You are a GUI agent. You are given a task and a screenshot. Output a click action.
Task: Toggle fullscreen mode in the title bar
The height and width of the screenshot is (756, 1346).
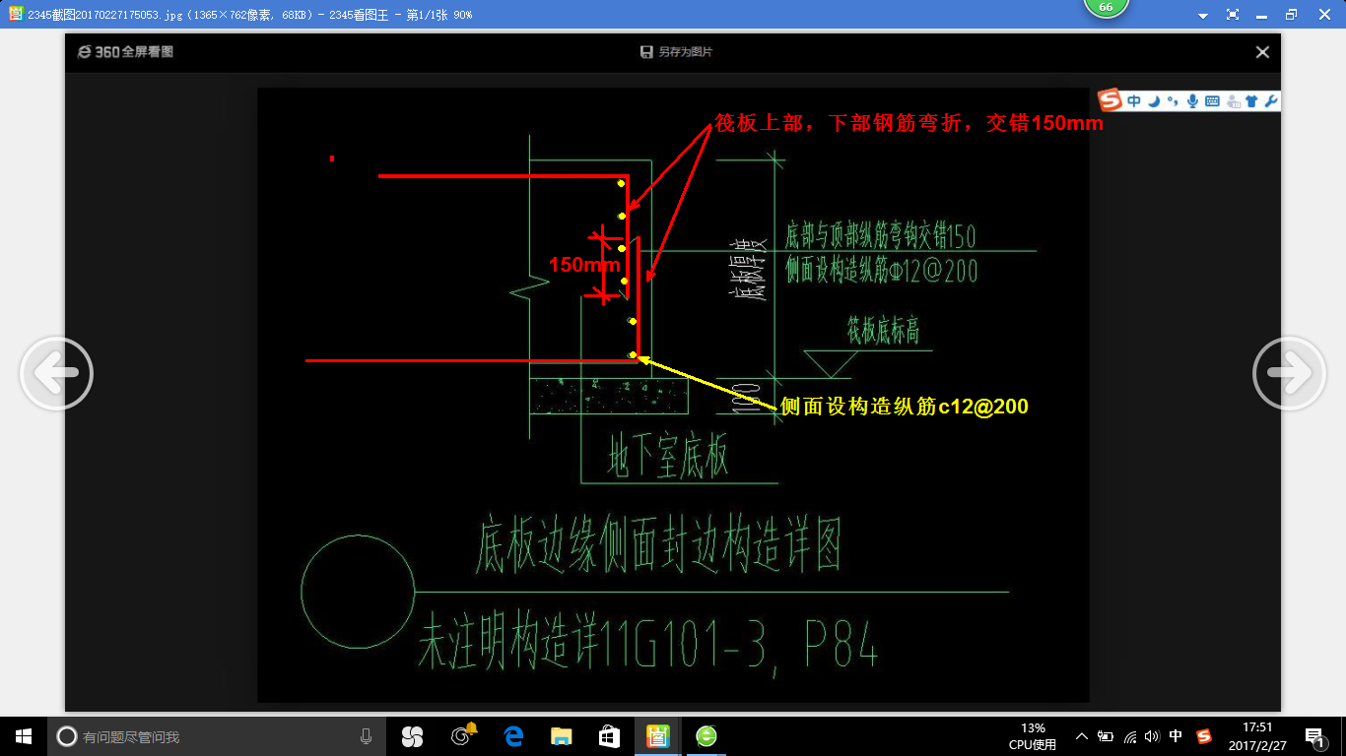[1233, 15]
